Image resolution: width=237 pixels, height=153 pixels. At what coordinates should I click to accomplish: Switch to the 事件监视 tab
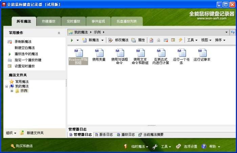(98, 21)
